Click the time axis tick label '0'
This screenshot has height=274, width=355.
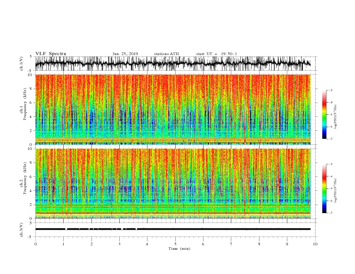(35, 244)
